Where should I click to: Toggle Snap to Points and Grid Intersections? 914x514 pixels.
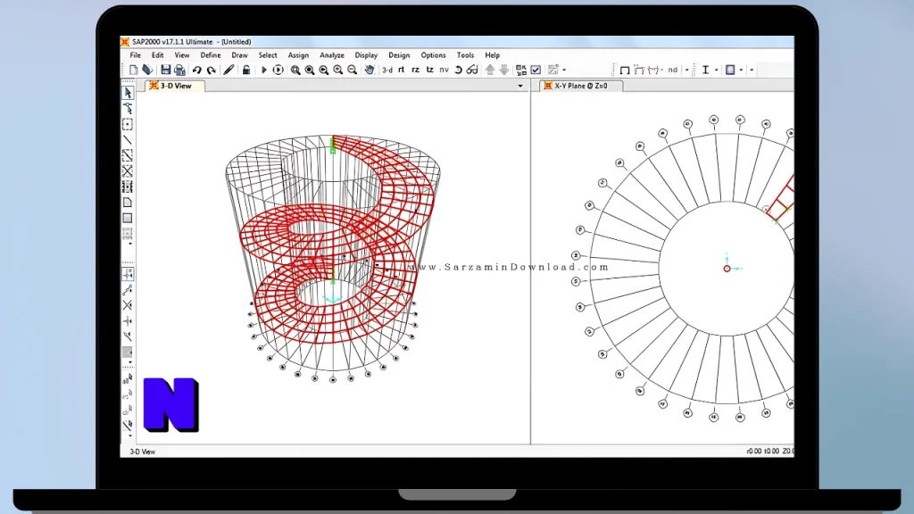tap(128, 273)
